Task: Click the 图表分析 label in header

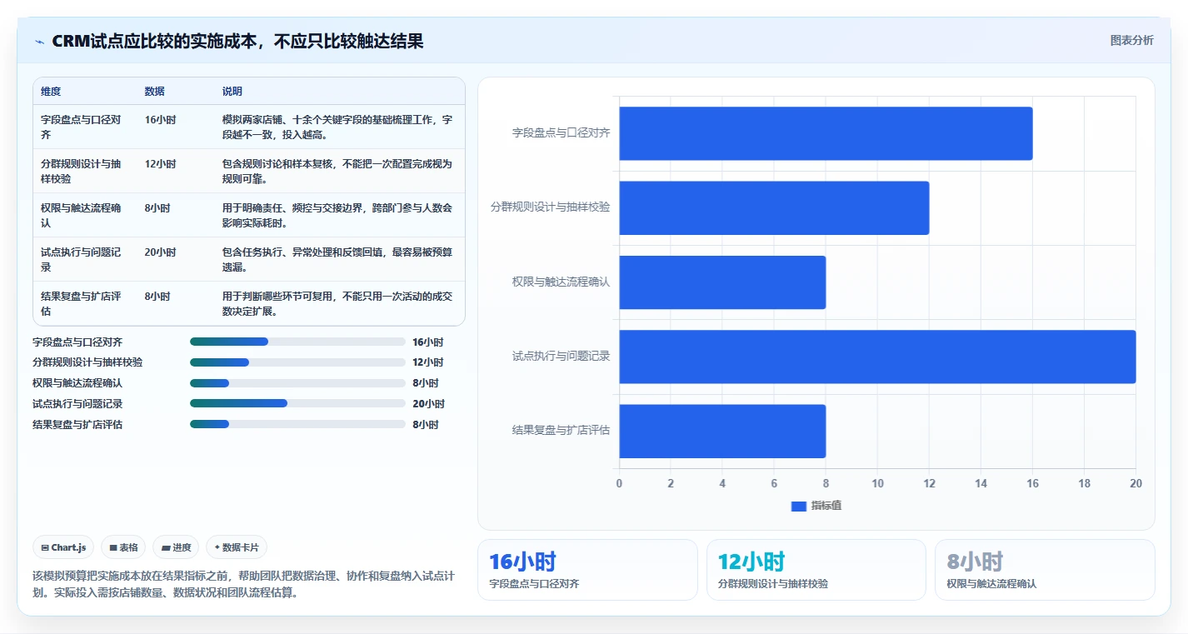Action: (1132, 41)
